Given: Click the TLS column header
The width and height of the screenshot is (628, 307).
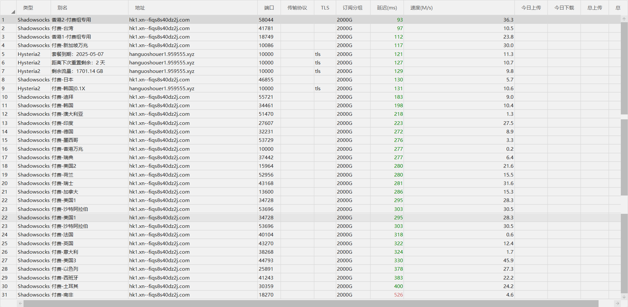Looking at the screenshot, I should (325, 8).
